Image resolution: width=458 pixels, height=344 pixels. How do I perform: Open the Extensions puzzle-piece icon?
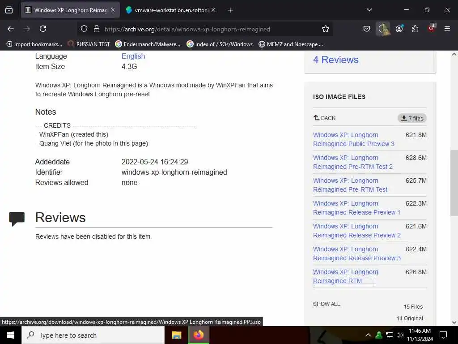415,29
